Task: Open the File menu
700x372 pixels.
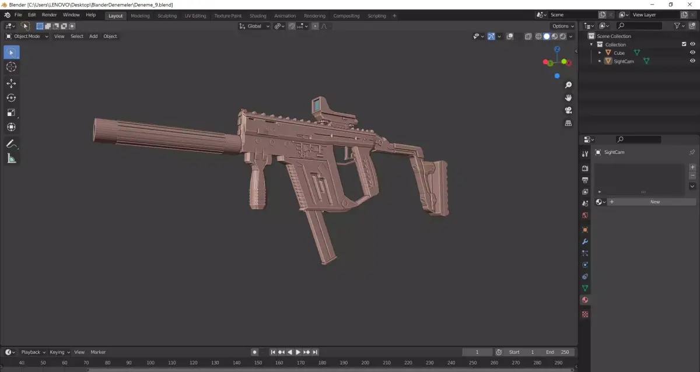Action: (18, 15)
